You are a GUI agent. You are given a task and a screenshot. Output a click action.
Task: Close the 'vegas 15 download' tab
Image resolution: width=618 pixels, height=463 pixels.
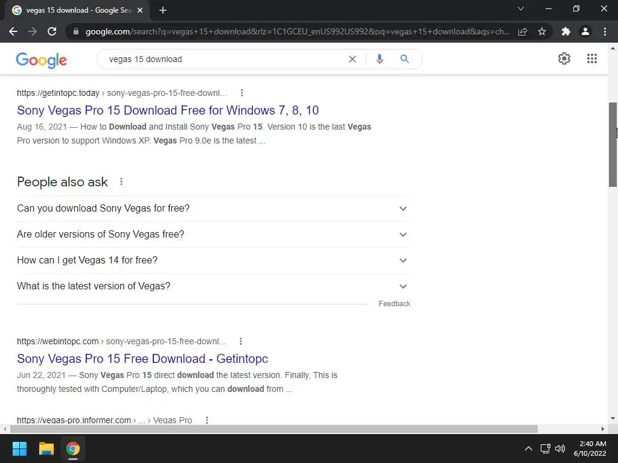click(140, 11)
